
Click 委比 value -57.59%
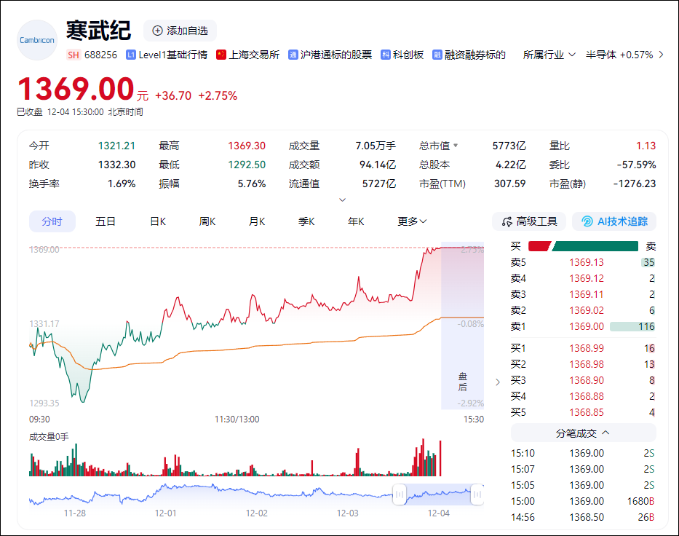(x=636, y=165)
